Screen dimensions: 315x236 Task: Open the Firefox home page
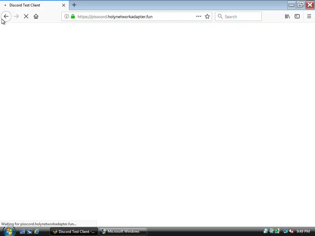pyautogui.click(x=36, y=17)
